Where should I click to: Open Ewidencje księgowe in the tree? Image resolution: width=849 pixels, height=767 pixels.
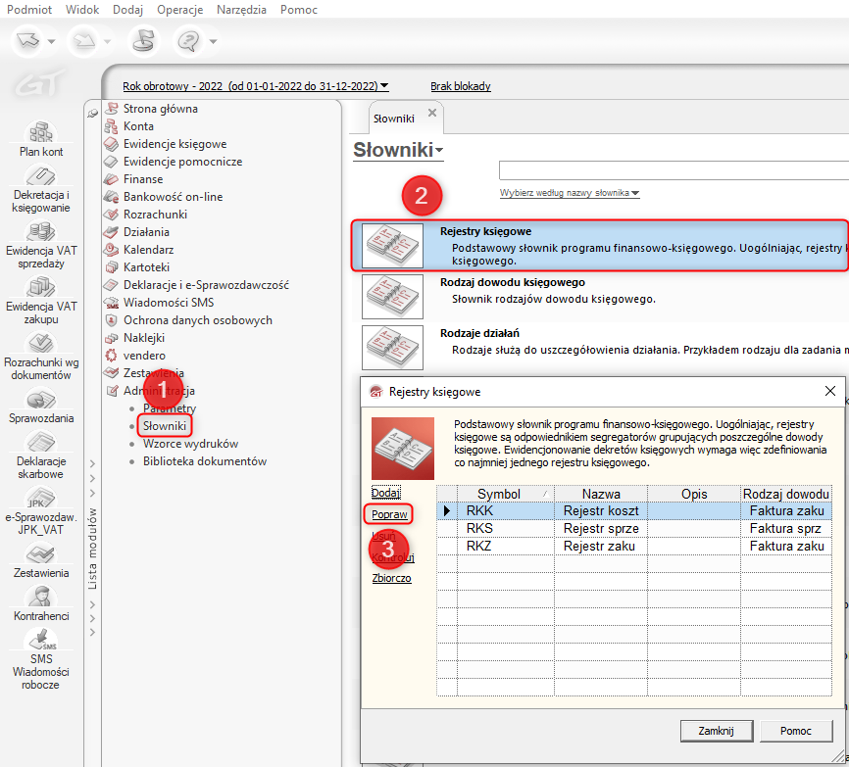point(175,144)
